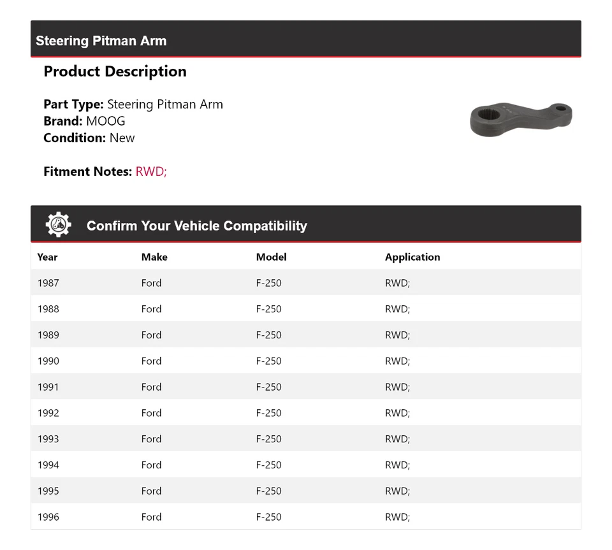The width and height of the screenshot is (612, 550).
Task: Select the 1996 year cell
Action: [x=48, y=517]
